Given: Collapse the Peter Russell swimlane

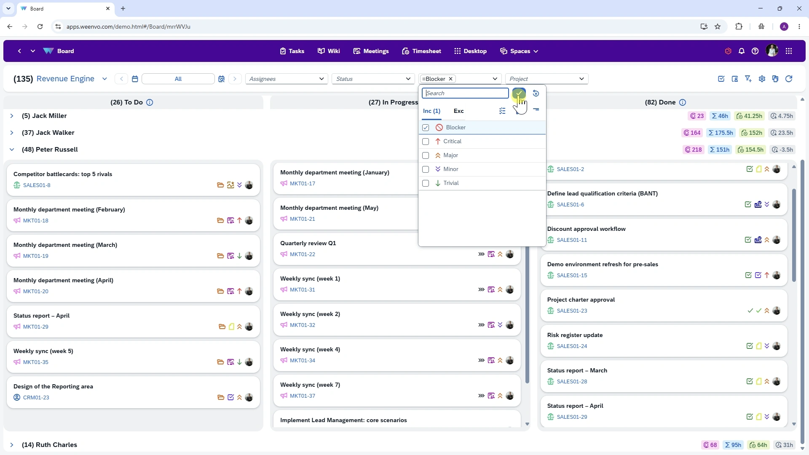Looking at the screenshot, I should click(12, 150).
